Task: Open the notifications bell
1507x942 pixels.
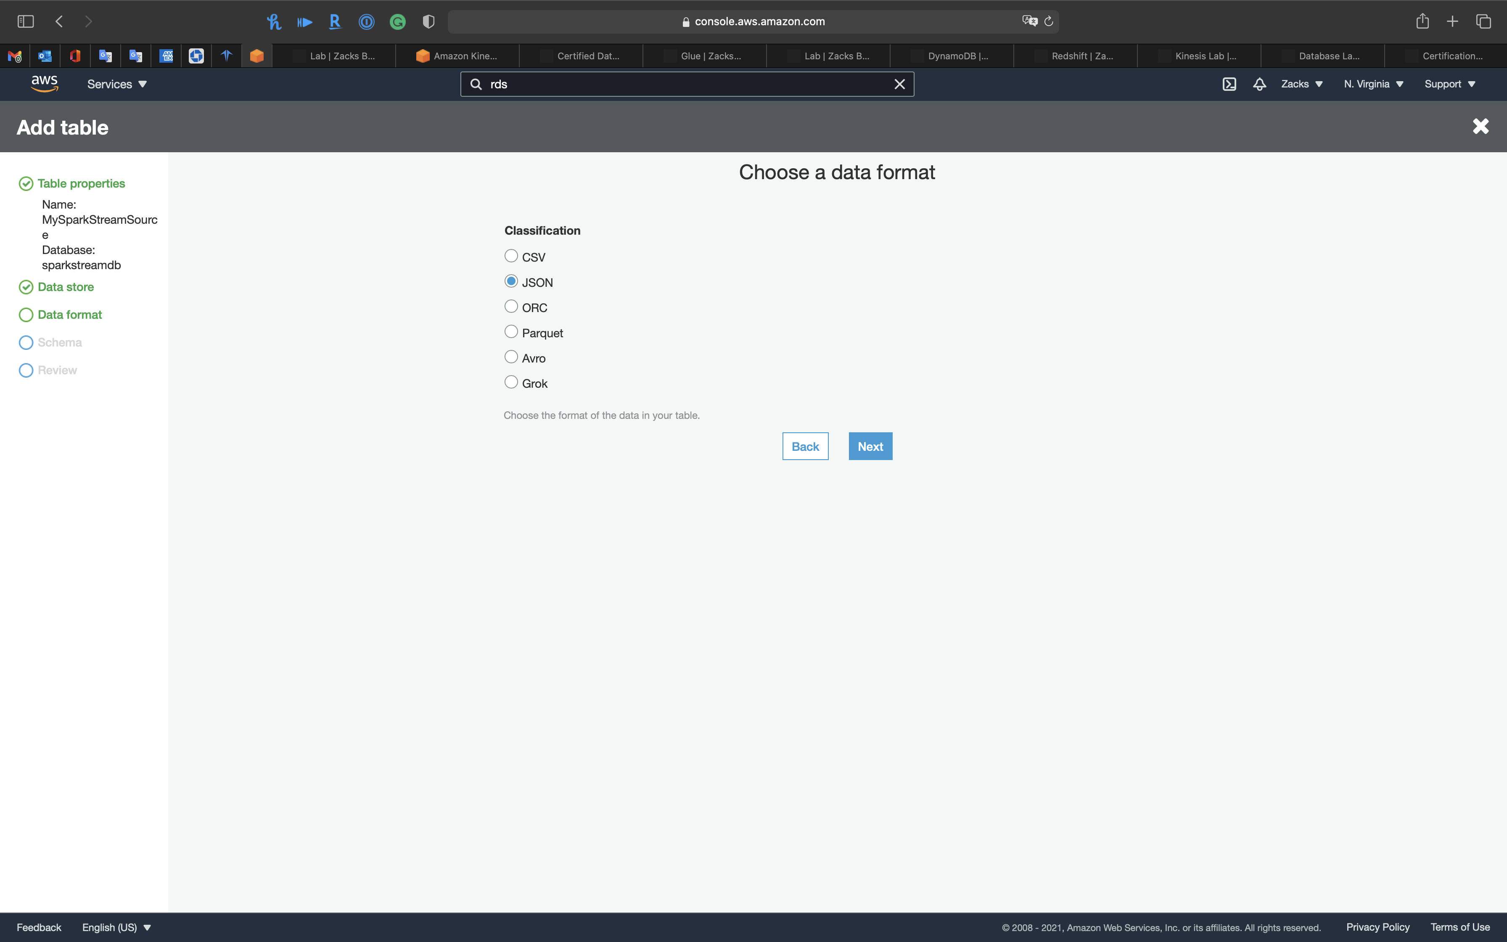Action: pyautogui.click(x=1259, y=84)
